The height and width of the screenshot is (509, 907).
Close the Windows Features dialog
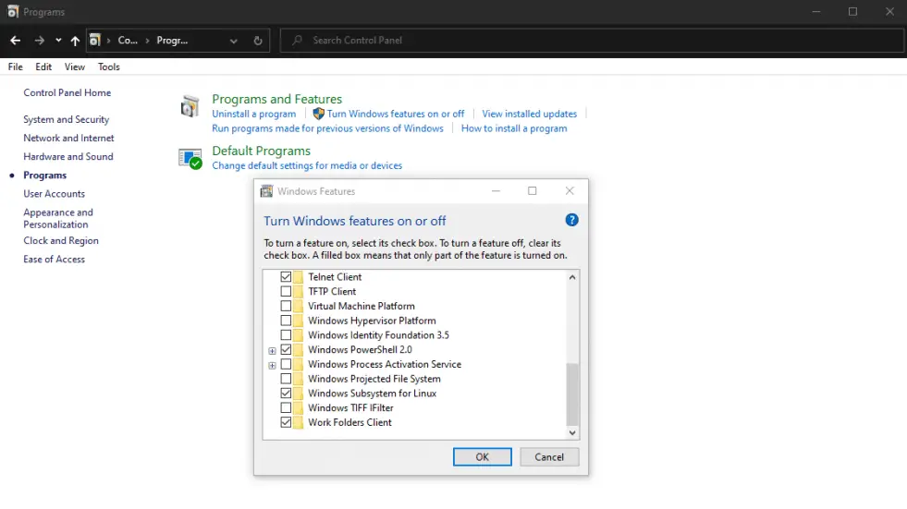click(x=570, y=191)
